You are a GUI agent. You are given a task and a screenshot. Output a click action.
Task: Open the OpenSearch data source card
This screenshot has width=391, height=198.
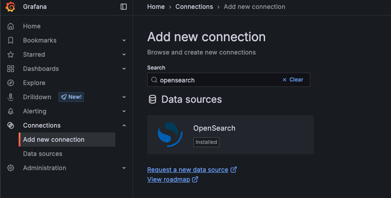click(231, 135)
